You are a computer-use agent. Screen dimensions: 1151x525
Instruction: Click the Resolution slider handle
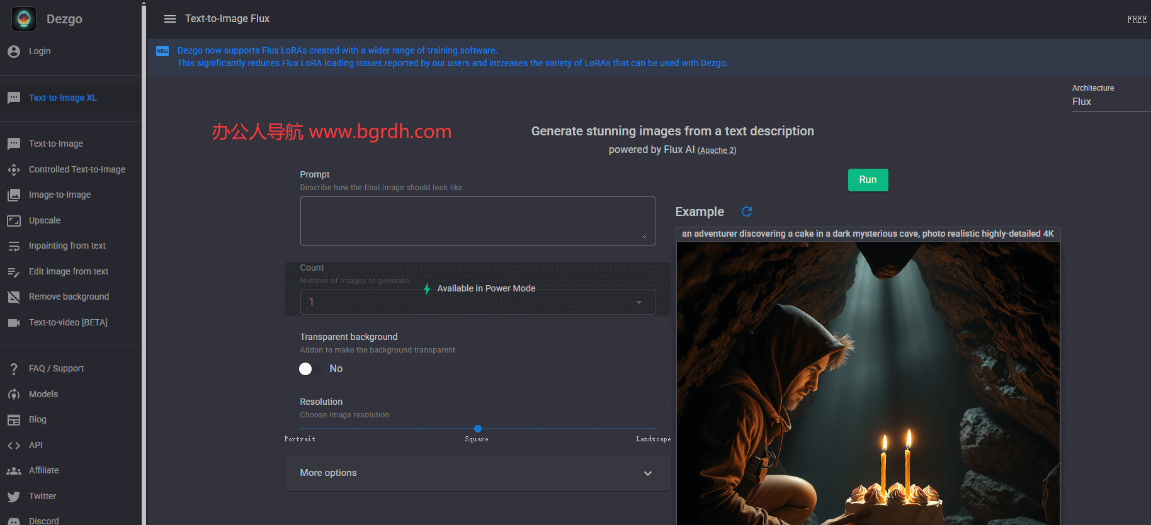(x=478, y=429)
